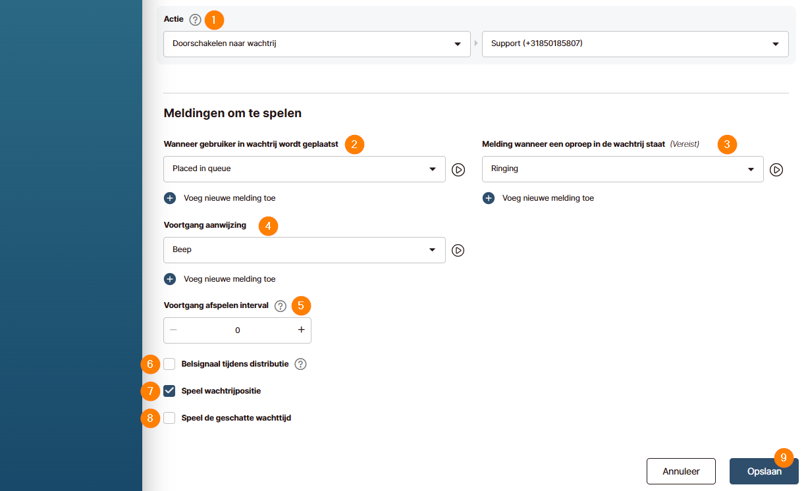Screen dimensions: 806x491
Task: Play the 'Ringing' message preview
Action: pos(776,170)
